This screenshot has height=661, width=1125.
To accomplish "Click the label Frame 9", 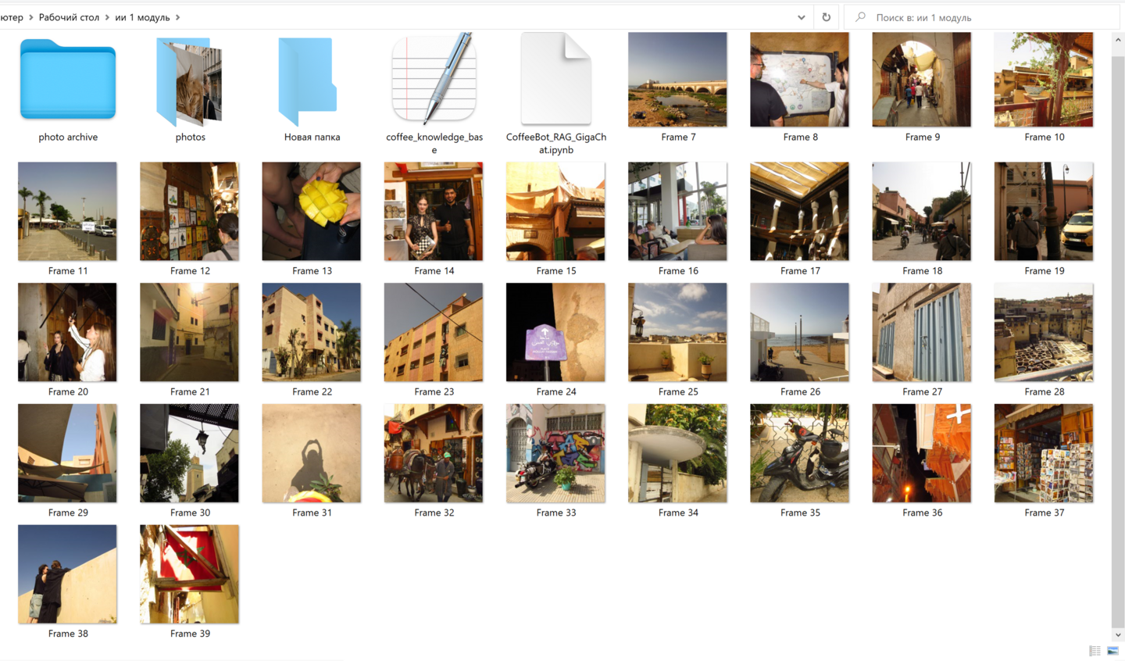I will click(923, 137).
